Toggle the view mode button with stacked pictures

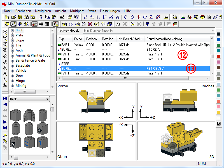(7, 24)
